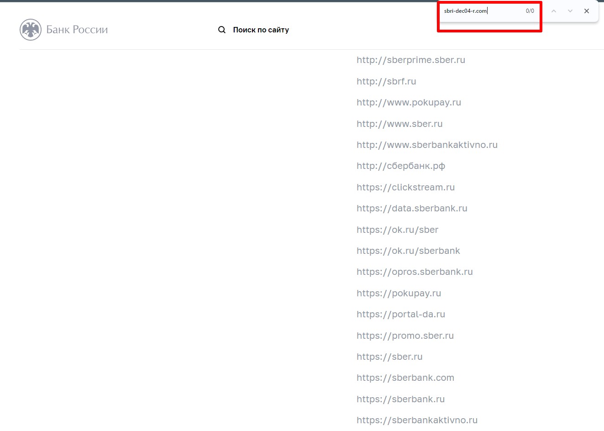Select the https://data.sberbank.ru entry
The height and width of the screenshot is (431, 604).
[412, 208]
